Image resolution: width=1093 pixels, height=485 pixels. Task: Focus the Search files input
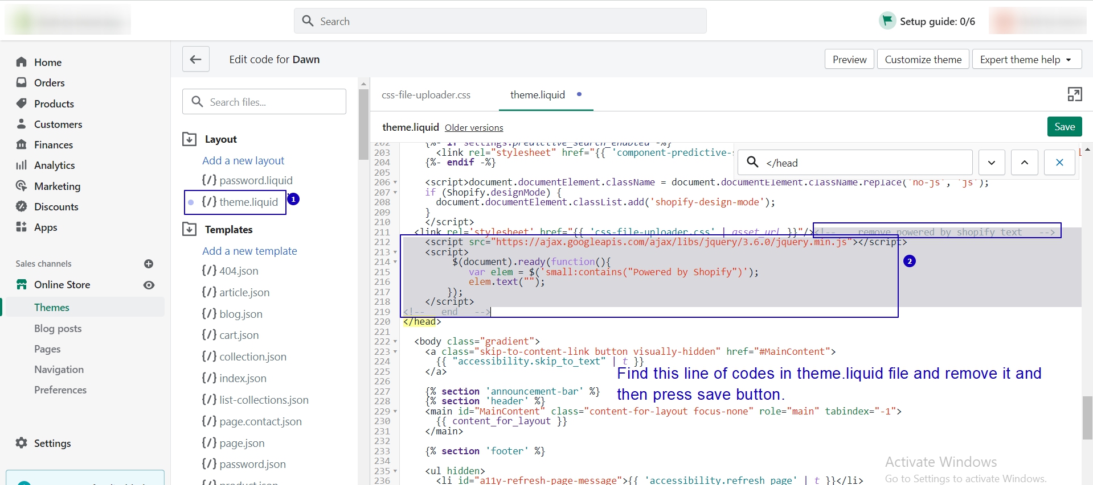tap(264, 102)
